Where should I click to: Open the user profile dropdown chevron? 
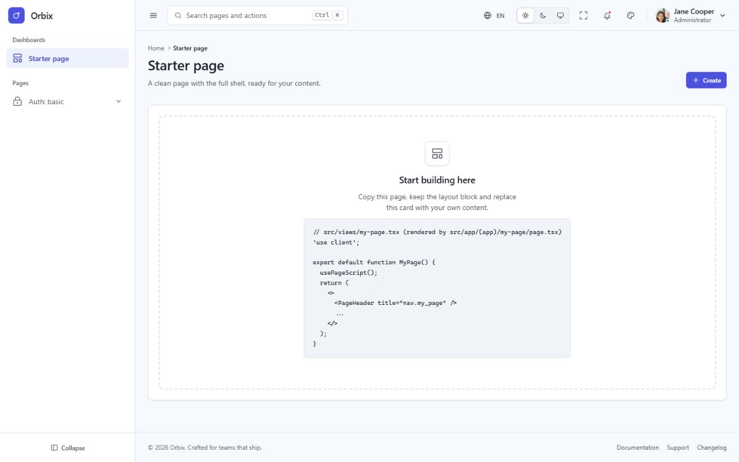click(x=723, y=15)
